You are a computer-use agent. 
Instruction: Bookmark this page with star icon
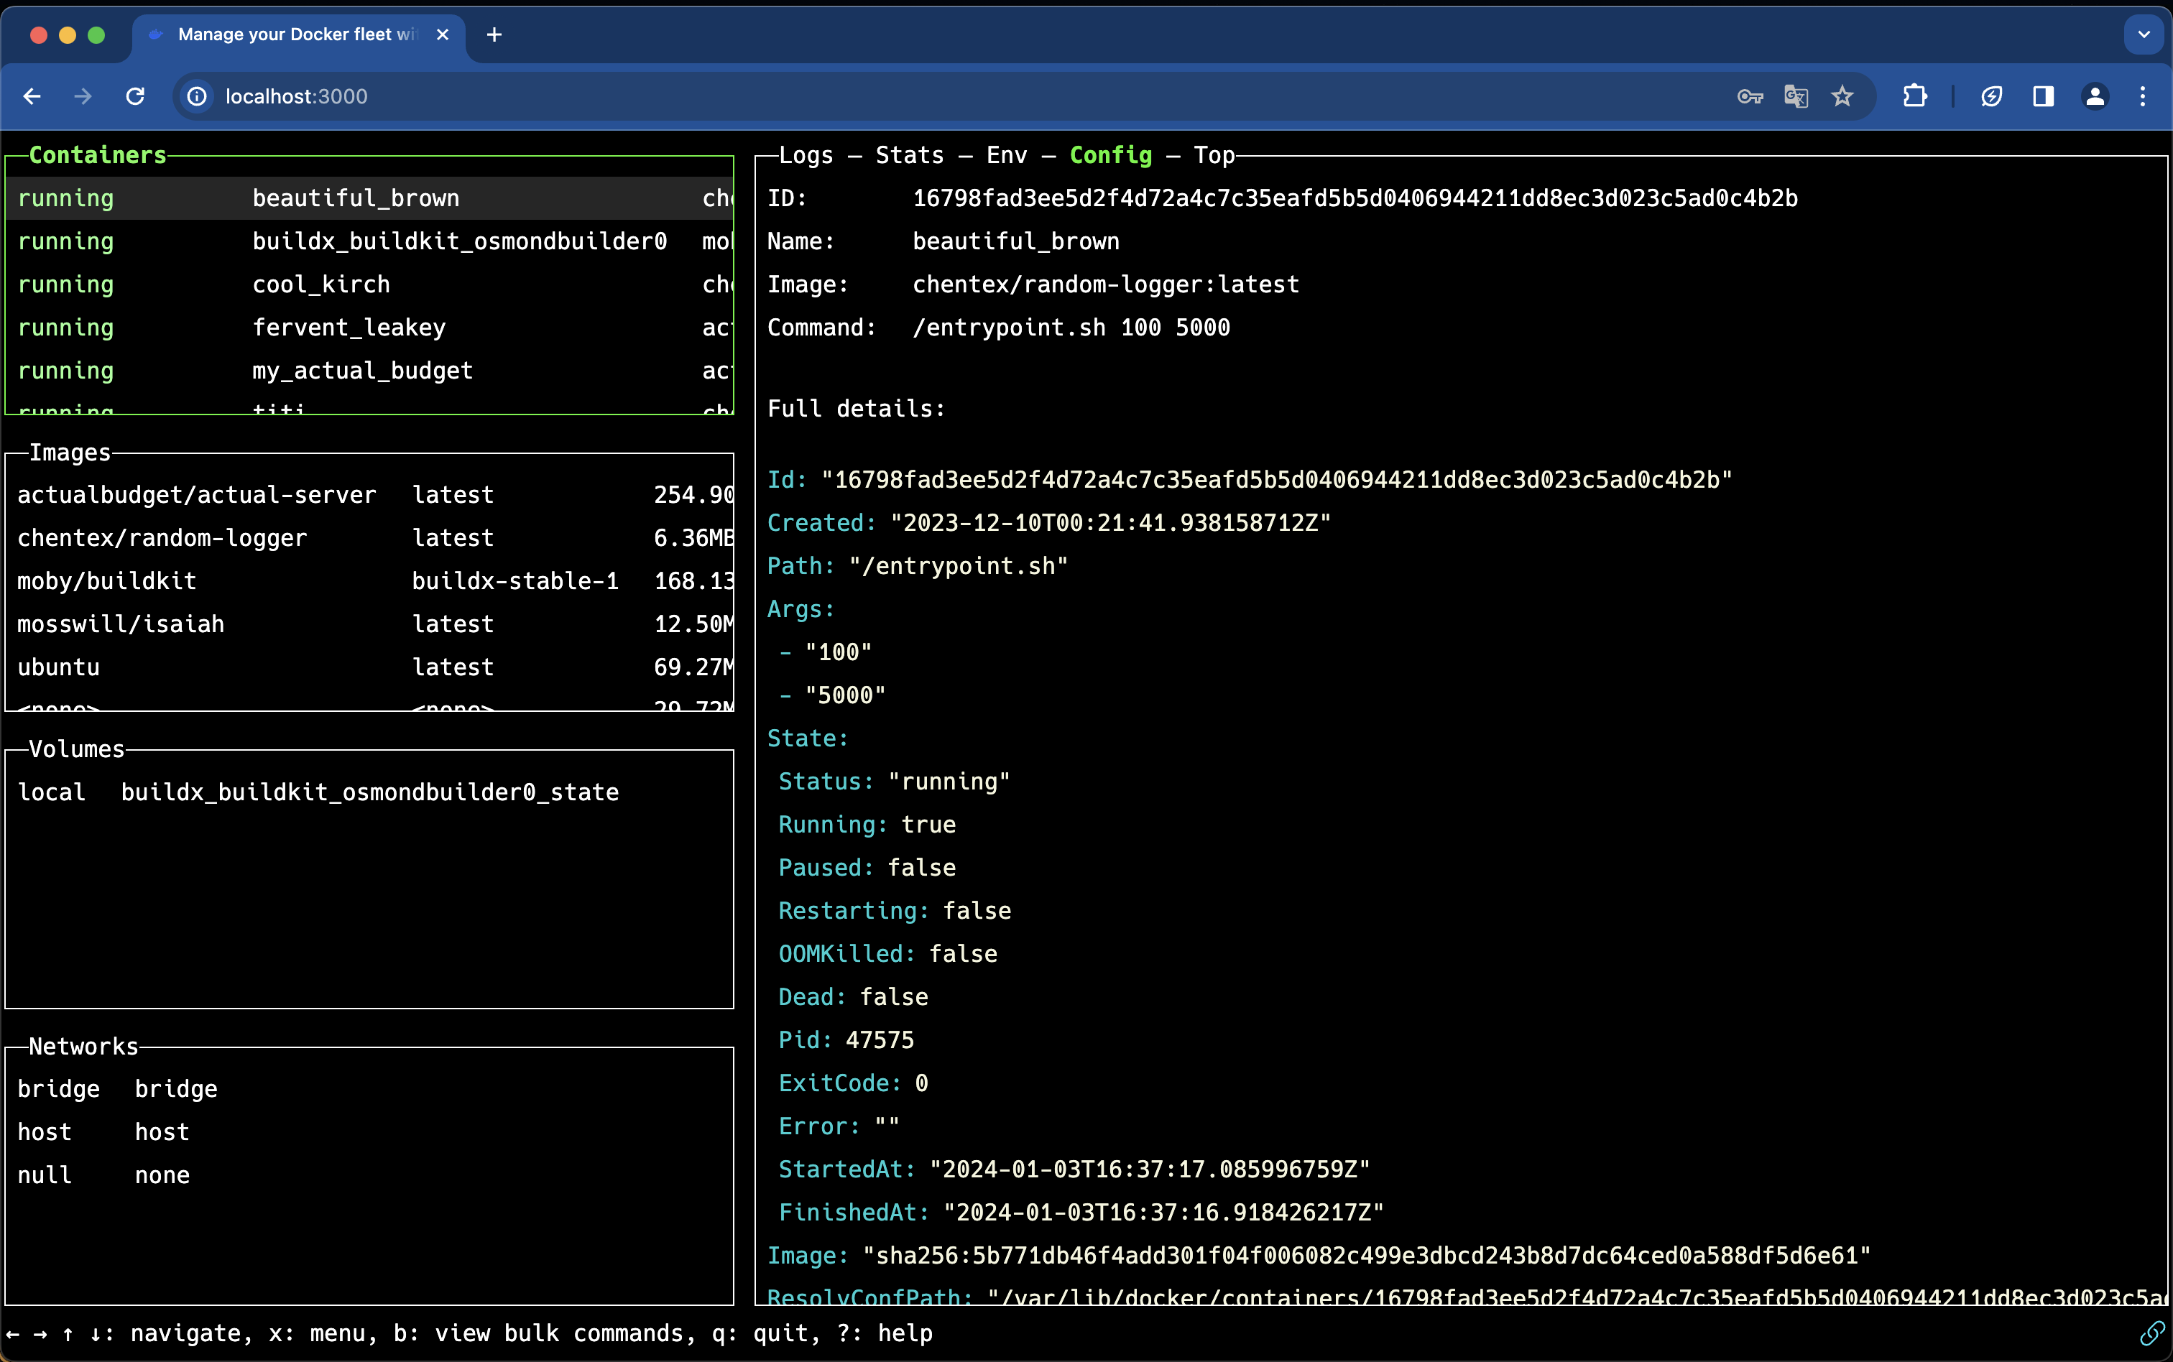(1842, 96)
